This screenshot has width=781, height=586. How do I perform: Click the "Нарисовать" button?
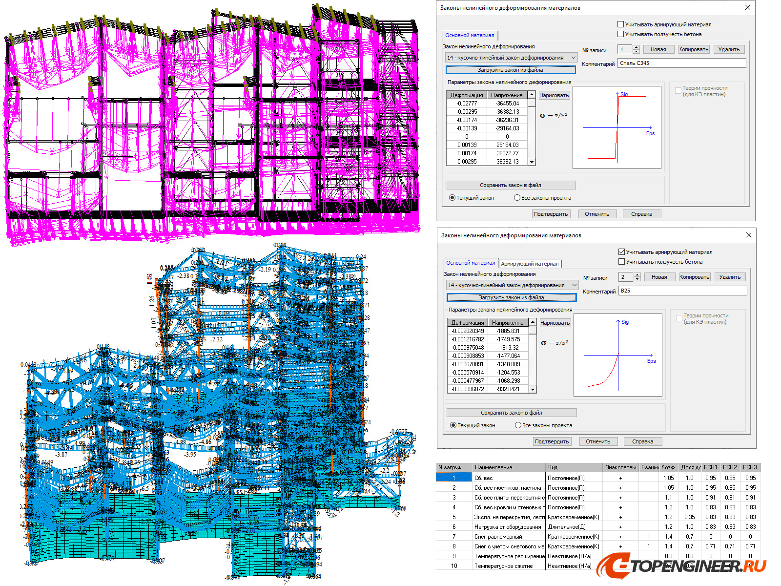pyautogui.click(x=554, y=95)
